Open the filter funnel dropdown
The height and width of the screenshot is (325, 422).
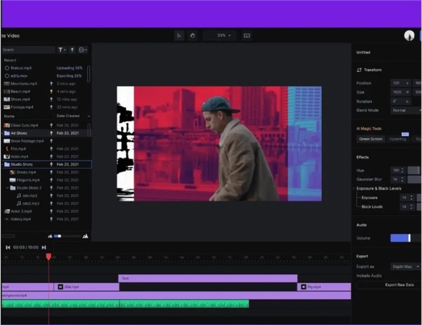point(62,50)
